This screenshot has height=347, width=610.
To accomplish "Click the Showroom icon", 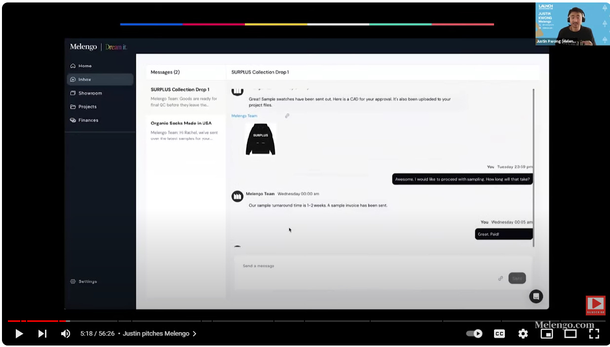I will [73, 93].
